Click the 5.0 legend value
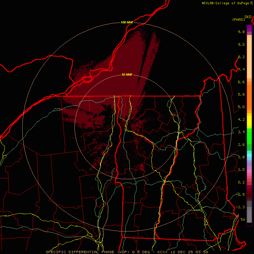The height and width of the screenshot is (254, 254). [241, 107]
